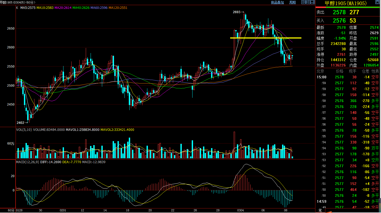Select the 0128 date axis label
This screenshot has width=381, height=213.
click(x=19, y=210)
